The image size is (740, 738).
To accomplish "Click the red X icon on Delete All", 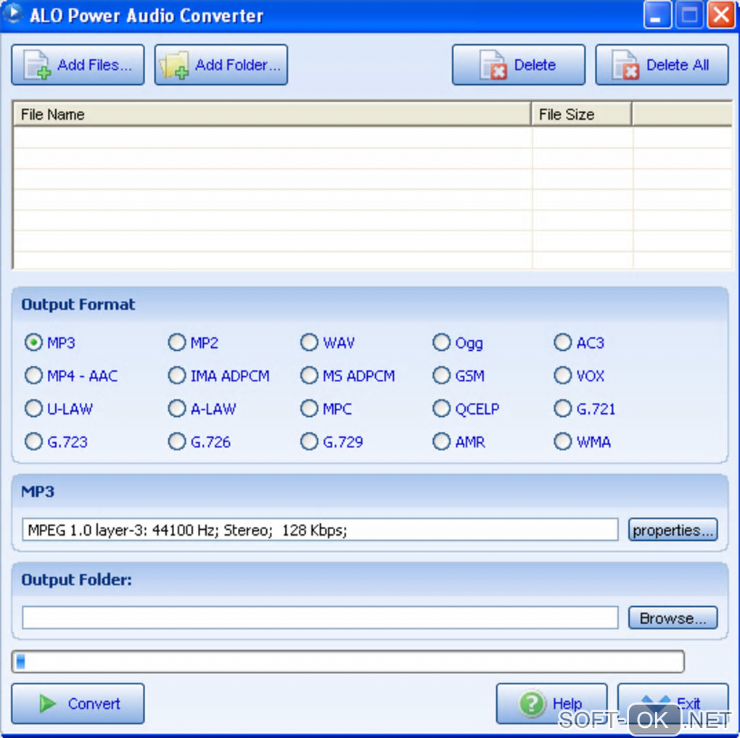I will [625, 65].
